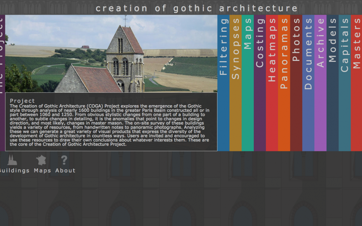Viewport: 362px width, 226px height.
Task: Click the Project description text box
Action: click(111, 124)
